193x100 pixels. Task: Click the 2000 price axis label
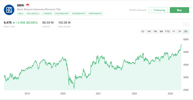tap(186, 90)
